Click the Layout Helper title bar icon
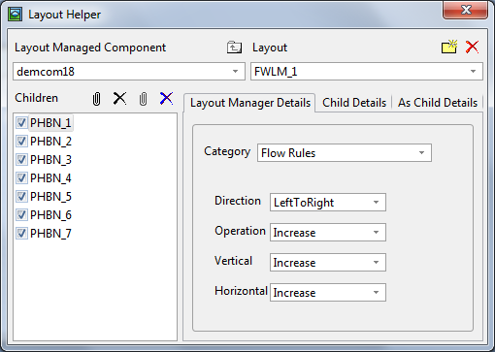This screenshot has height=352, width=495. pos(15,15)
